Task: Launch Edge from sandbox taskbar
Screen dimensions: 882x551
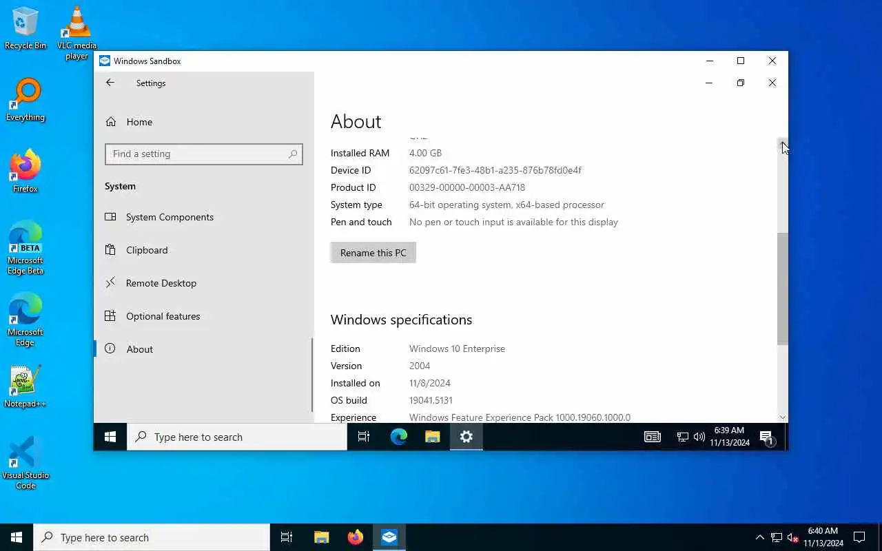Action: coord(398,437)
